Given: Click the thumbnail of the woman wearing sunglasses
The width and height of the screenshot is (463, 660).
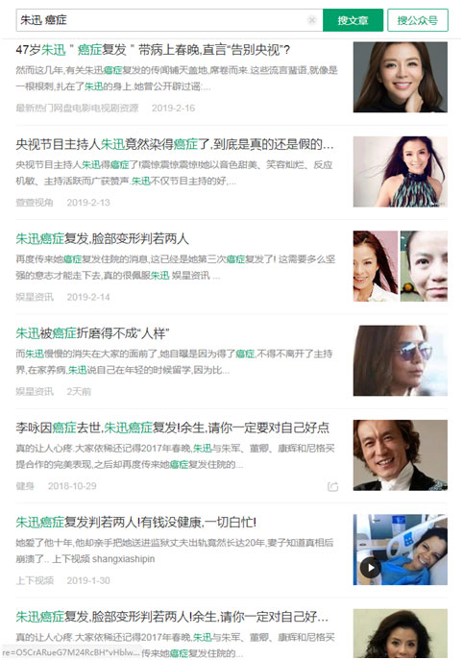Looking at the screenshot, I should tap(401, 360).
